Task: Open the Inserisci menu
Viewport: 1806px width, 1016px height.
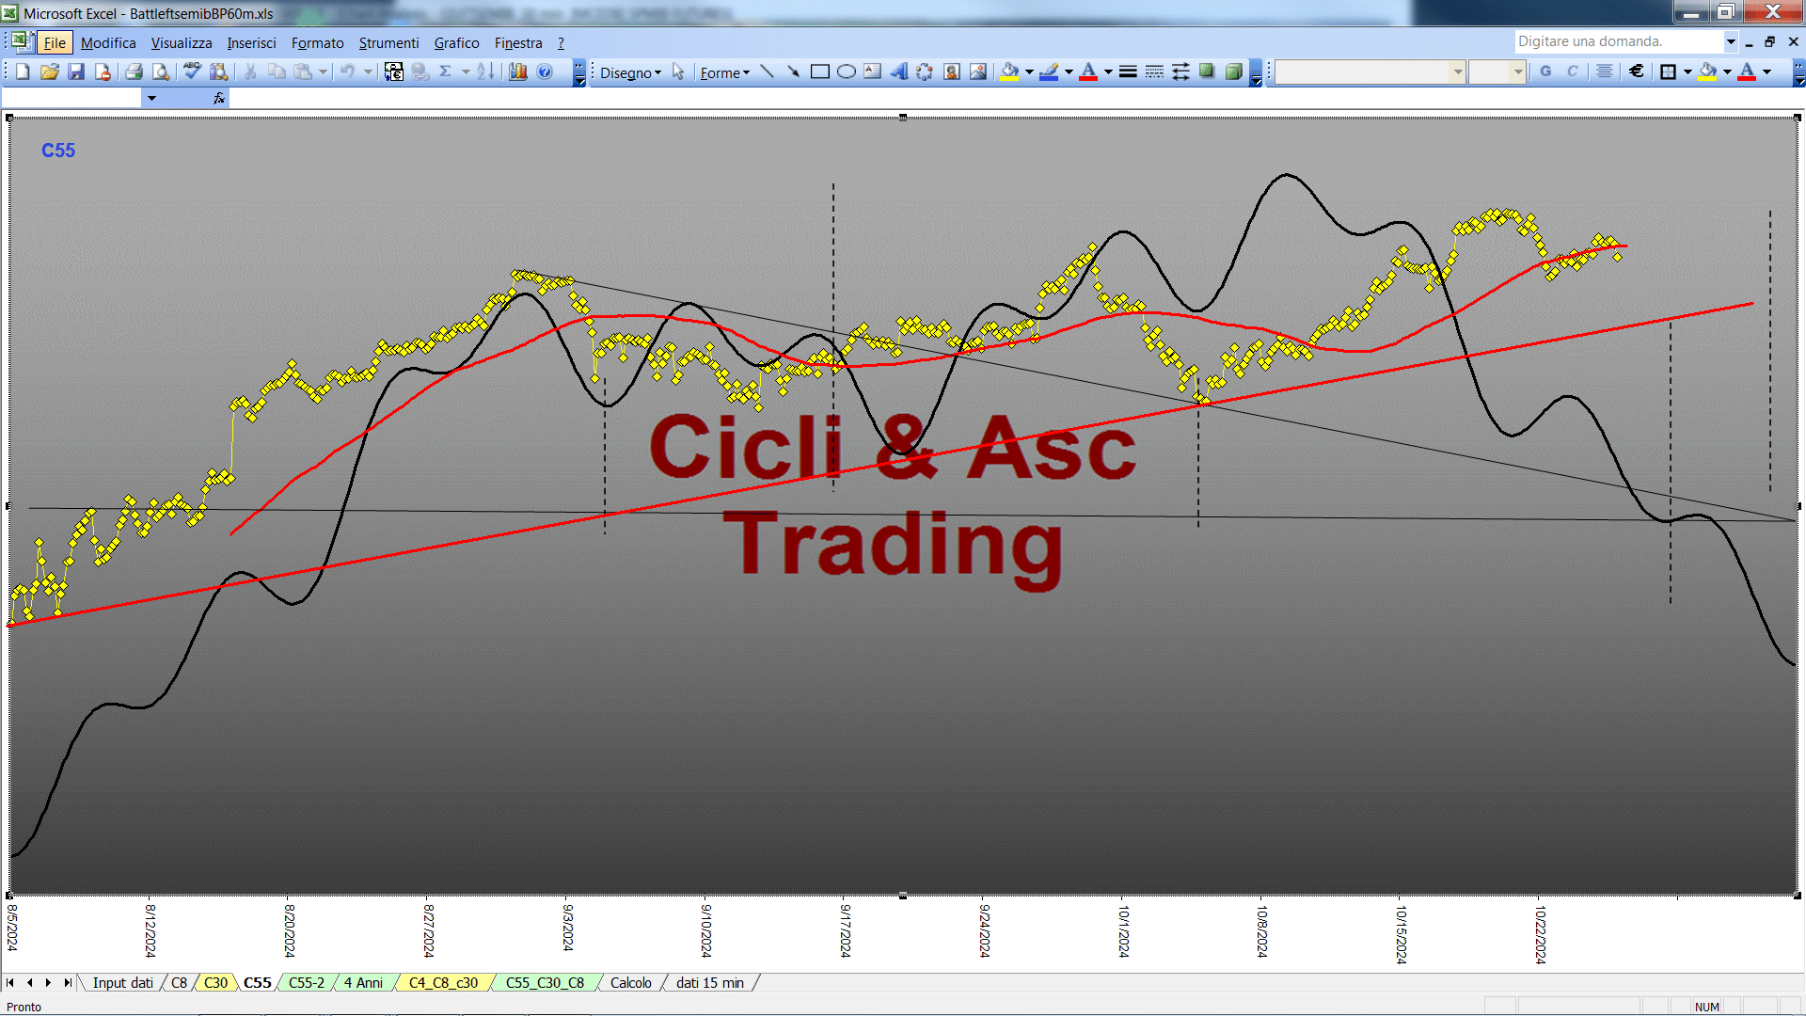Action: coord(251,43)
